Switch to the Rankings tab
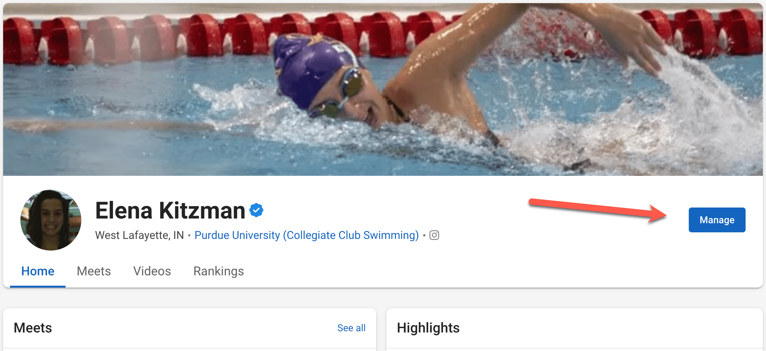766x351 pixels. [x=219, y=271]
